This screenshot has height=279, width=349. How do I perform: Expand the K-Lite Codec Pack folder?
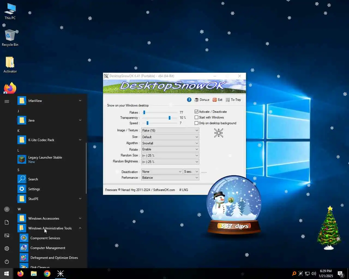coord(50,140)
